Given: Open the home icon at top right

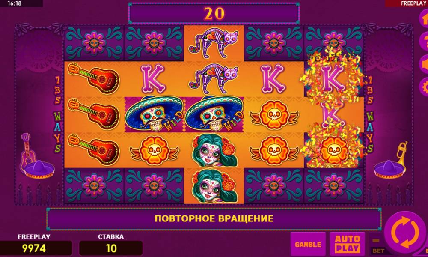Looking at the screenshot, I should (x=424, y=18).
